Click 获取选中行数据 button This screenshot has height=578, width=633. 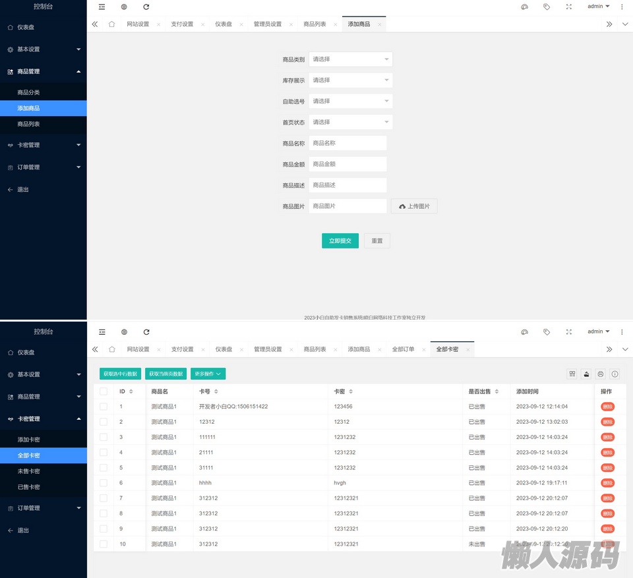pyautogui.click(x=120, y=374)
